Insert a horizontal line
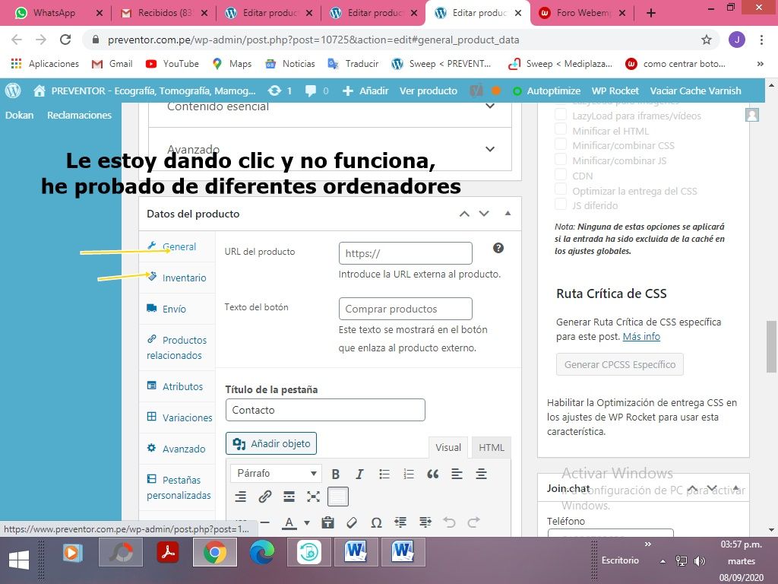Screen dimensions: 778x584 pyautogui.click(x=265, y=522)
